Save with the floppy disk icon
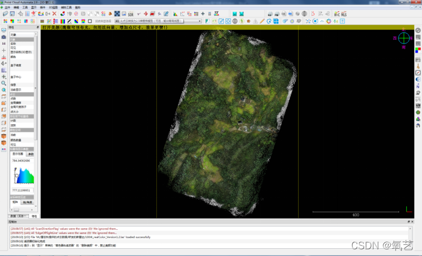 (12, 14)
